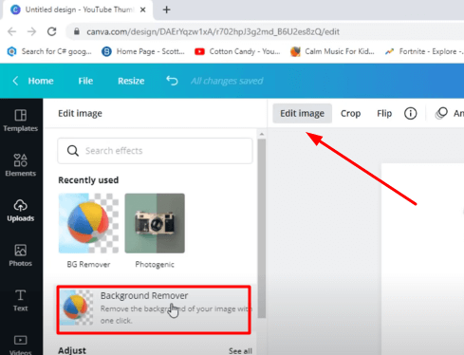
Task: Select the Background Remover effect
Action: coord(154,309)
